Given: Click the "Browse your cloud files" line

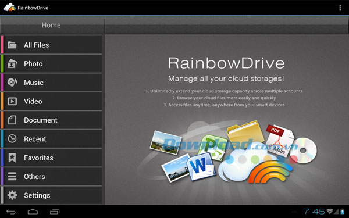Looking at the screenshot, I should 224,98.
